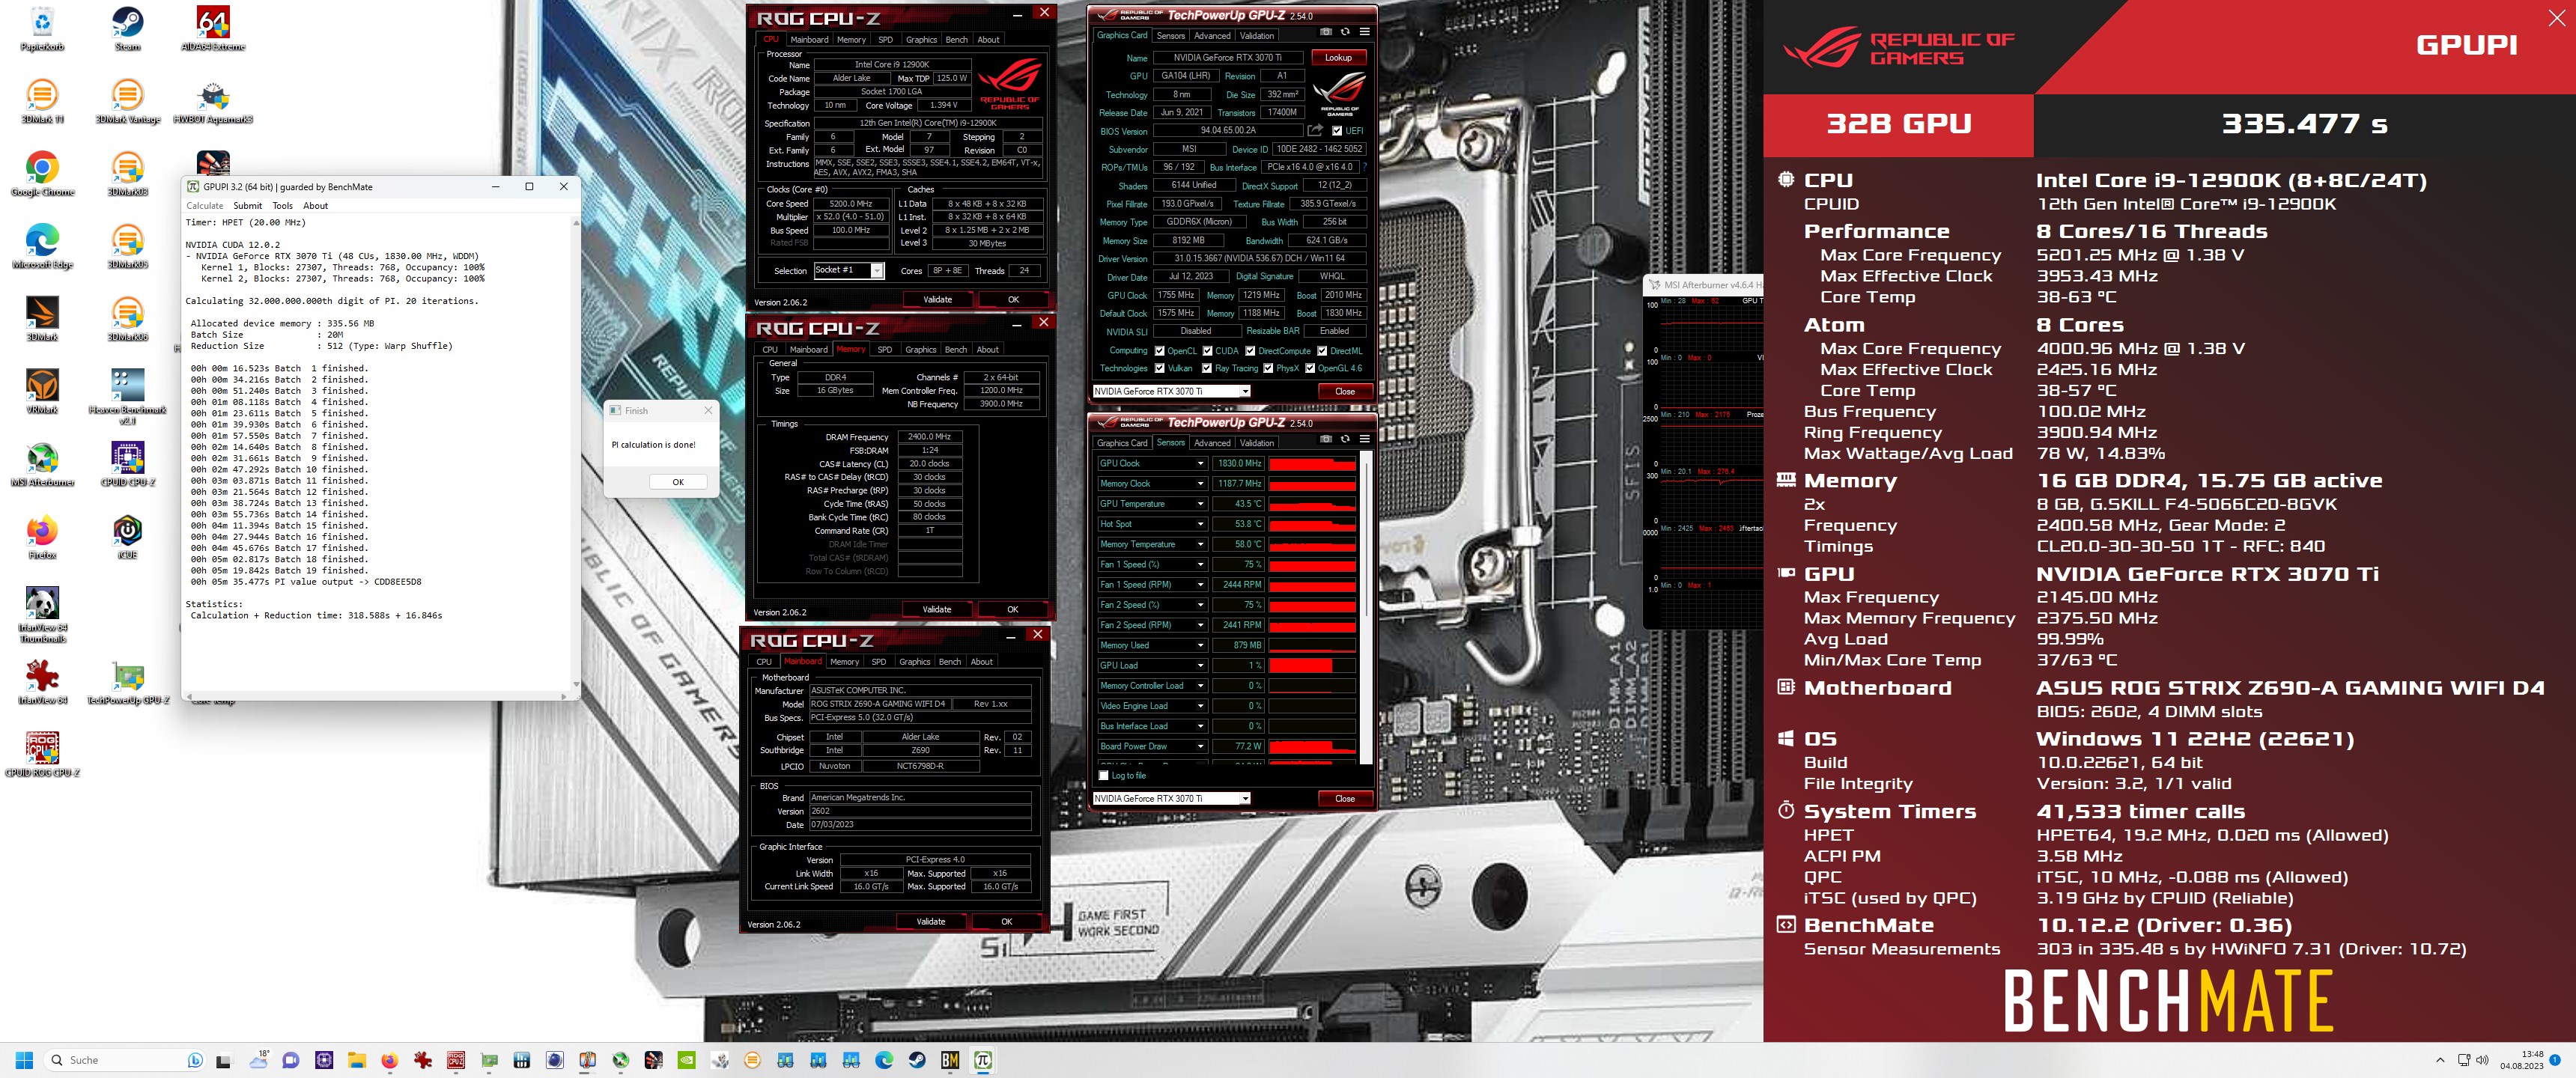Toggle the PhysX checkbox
This screenshot has width=2576, height=1078.
tap(1268, 368)
